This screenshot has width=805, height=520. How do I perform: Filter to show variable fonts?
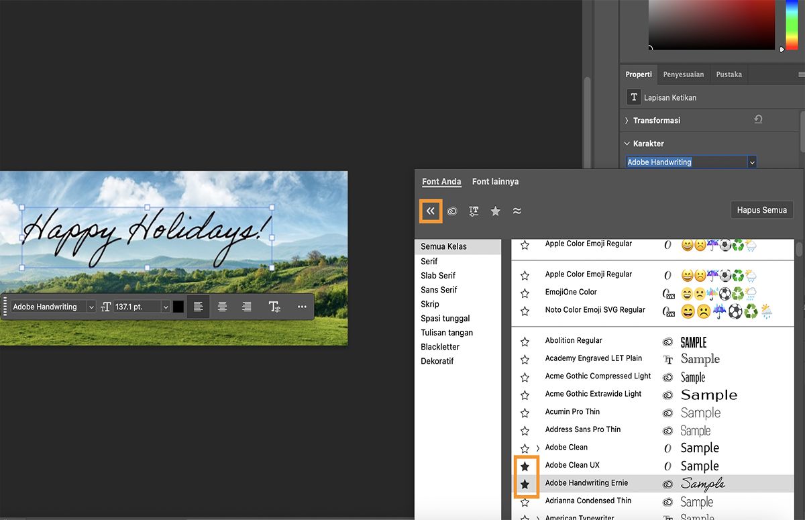tap(474, 211)
